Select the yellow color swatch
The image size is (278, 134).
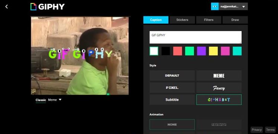point(213,51)
